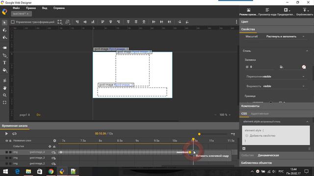314x176 pixels.
Task: Select the Zoom magnifier tool
Action: tap(4, 95)
